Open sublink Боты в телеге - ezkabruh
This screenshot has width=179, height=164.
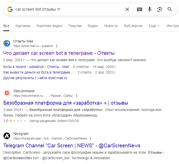click(36, 67)
